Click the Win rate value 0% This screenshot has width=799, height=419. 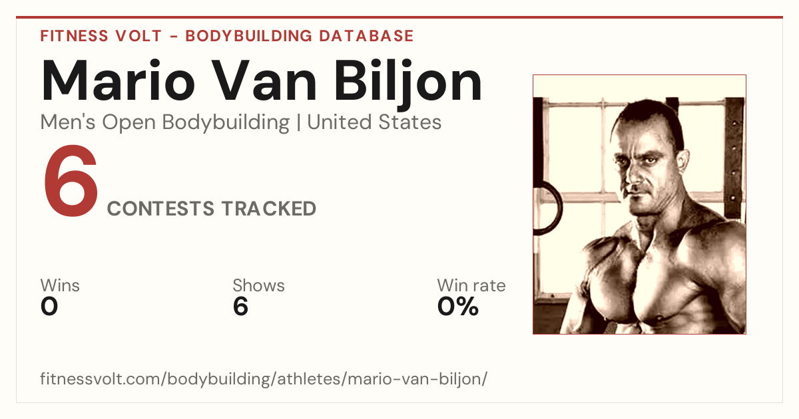458,307
